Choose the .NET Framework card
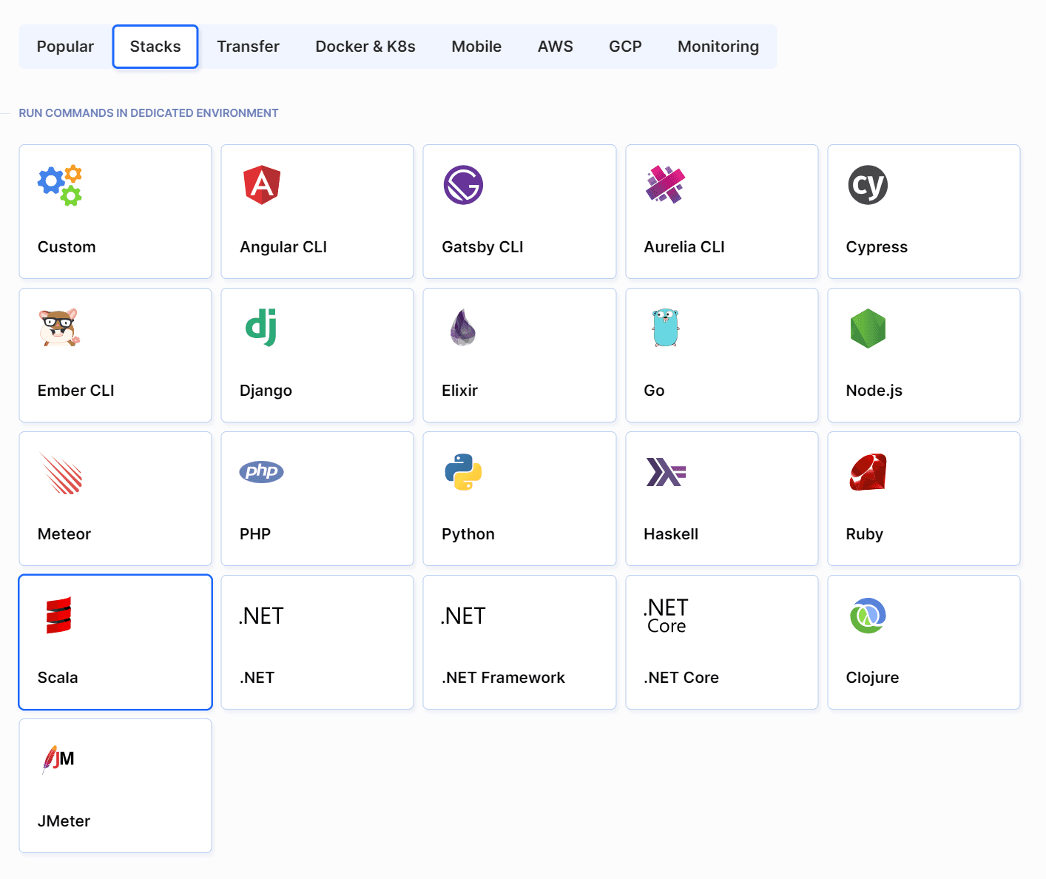1046x879 pixels. [519, 642]
